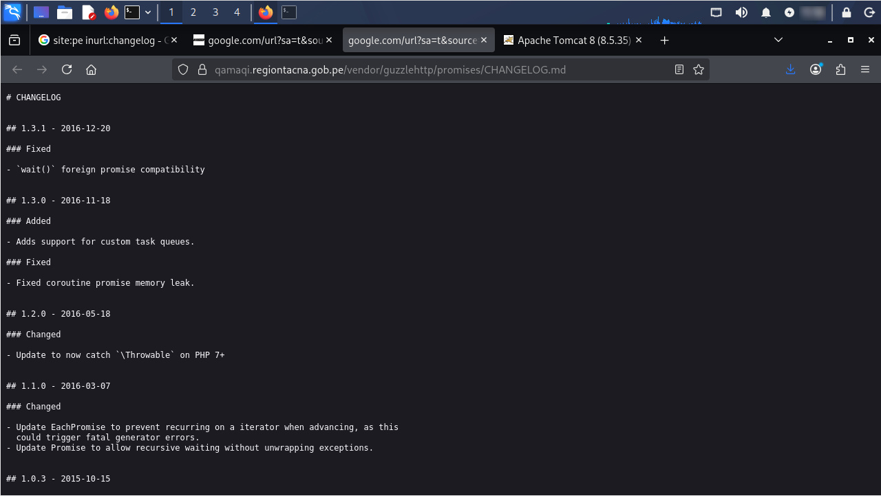Open the notifications bell in system tray
Image resolution: width=881 pixels, height=496 pixels.
(765, 12)
